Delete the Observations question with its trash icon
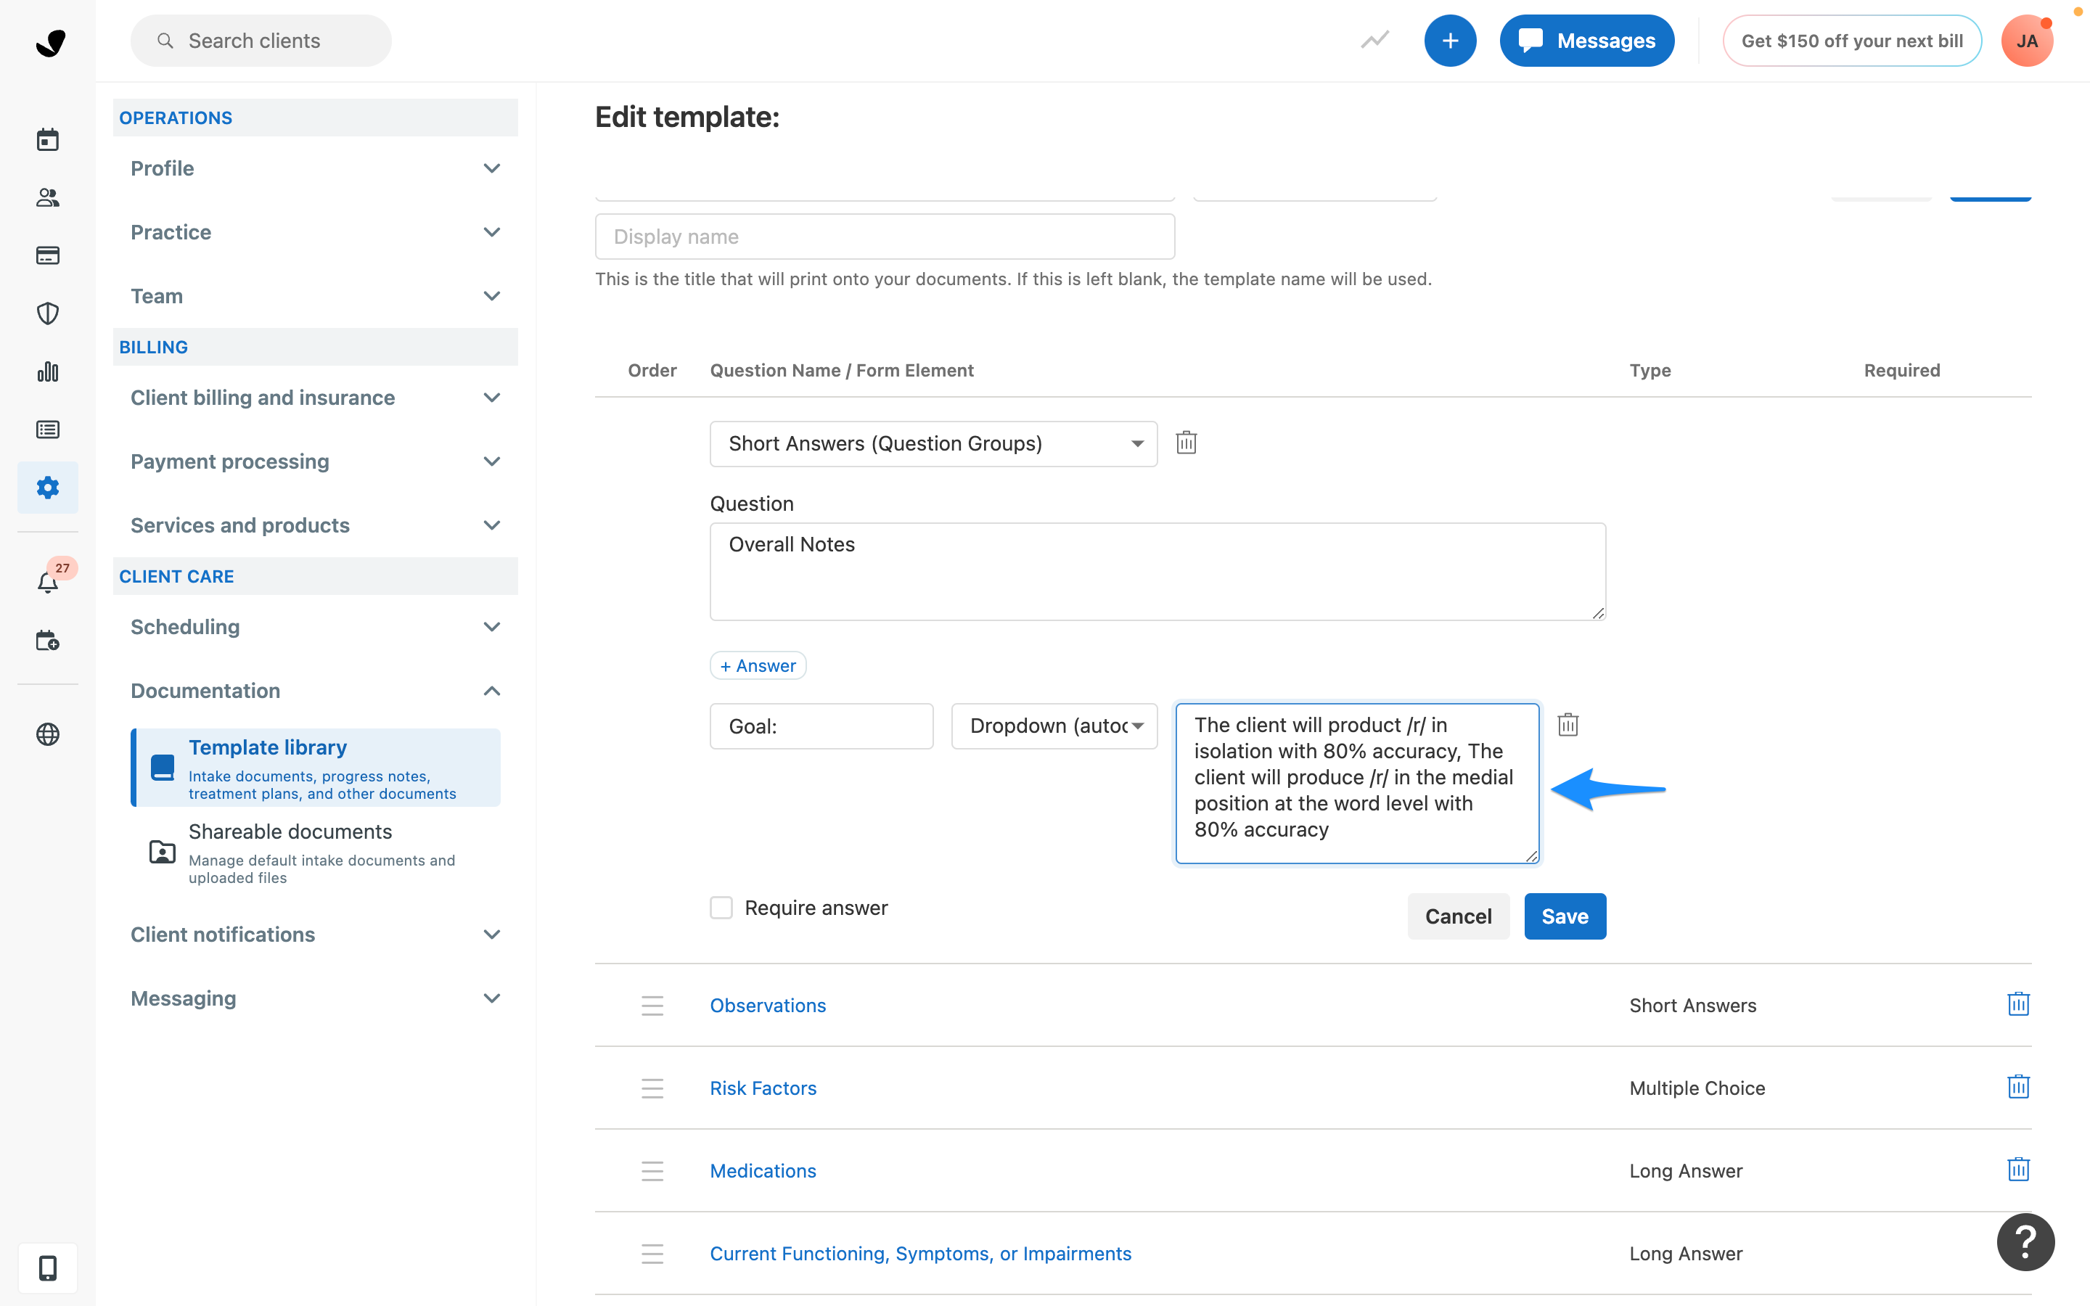Image resolution: width=2090 pixels, height=1306 pixels. (2018, 1003)
